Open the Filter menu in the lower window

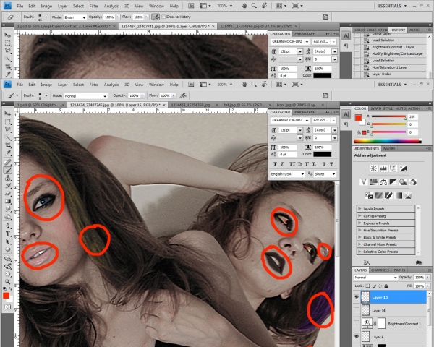94,85
